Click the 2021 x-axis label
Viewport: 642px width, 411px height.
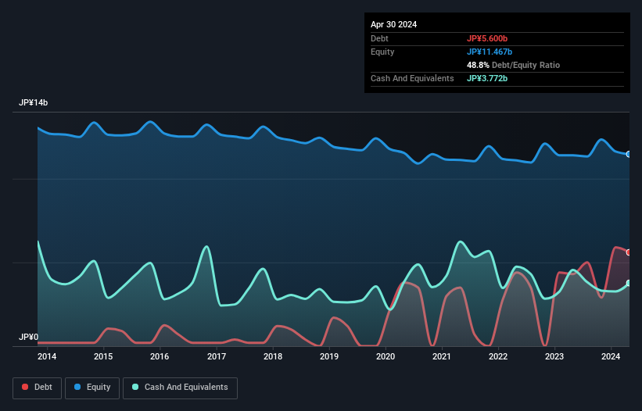click(x=441, y=356)
